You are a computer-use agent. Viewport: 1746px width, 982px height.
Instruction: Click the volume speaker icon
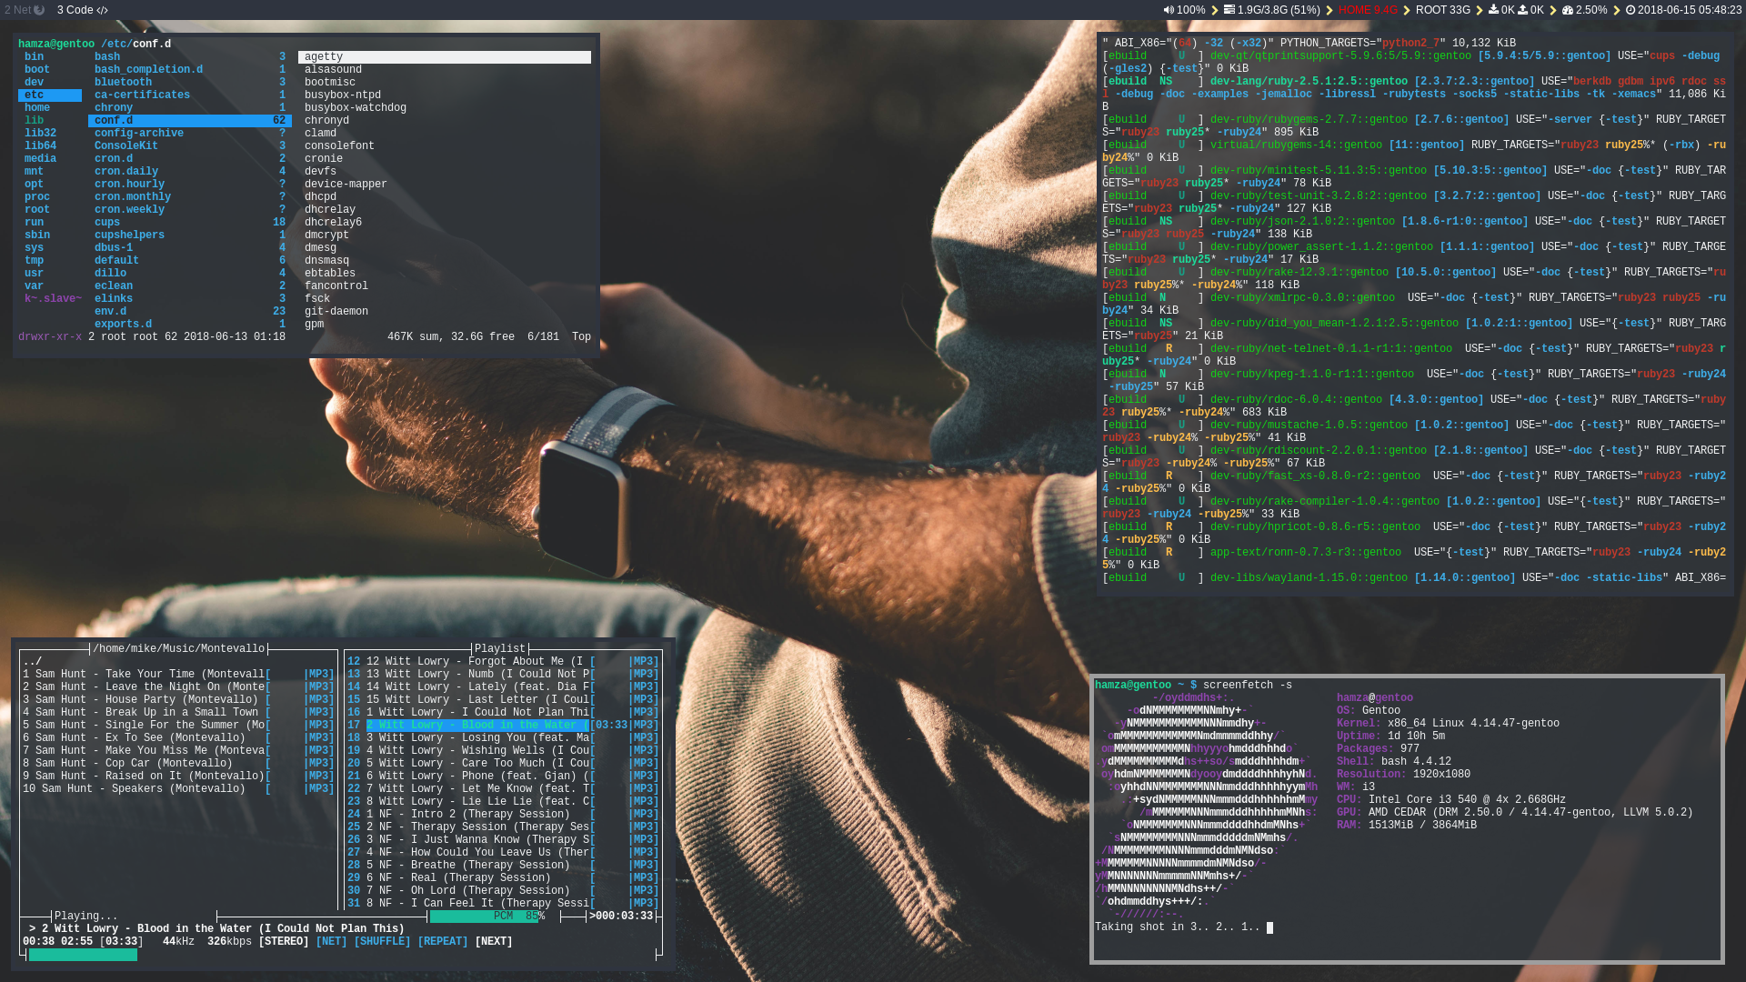pyautogui.click(x=1169, y=10)
